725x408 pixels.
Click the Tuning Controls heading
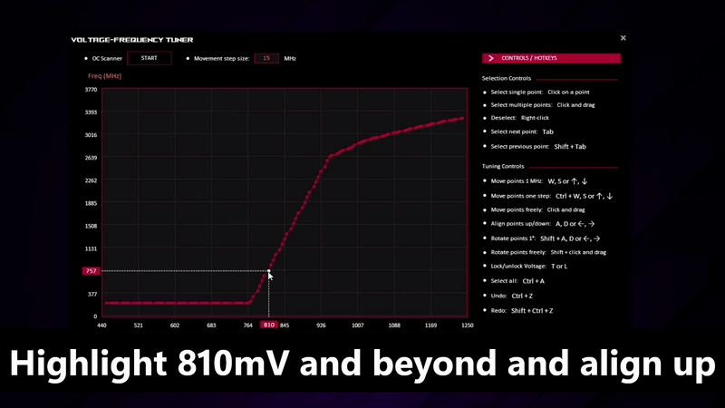point(503,166)
